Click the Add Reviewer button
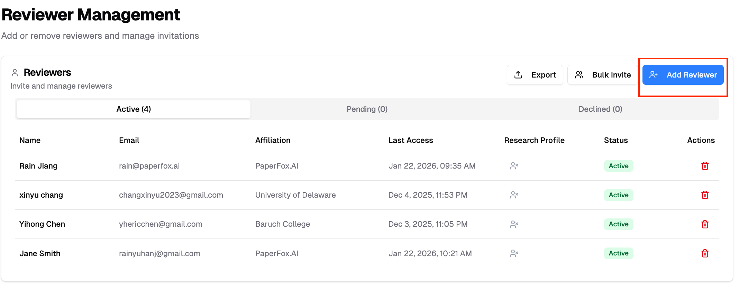This screenshot has height=297, width=739. pos(683,75)
